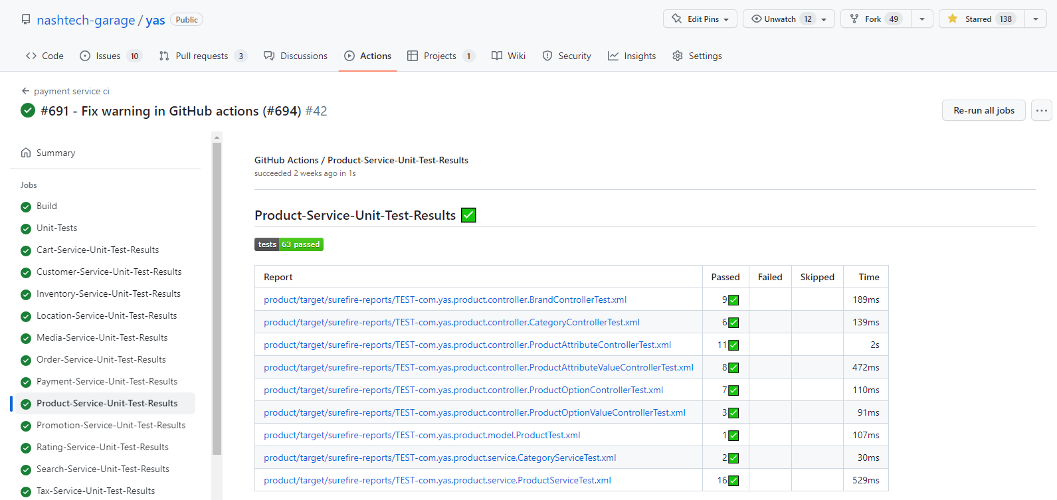Viewport: 1057px width, 500px height.
Task: Click status icon of Order-Service-Unit-Test-Results
Action: 26,360
